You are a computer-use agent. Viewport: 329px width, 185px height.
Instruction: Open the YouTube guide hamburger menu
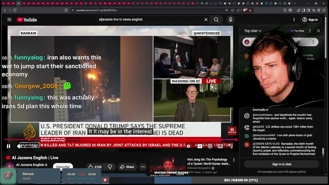[9, 20]
